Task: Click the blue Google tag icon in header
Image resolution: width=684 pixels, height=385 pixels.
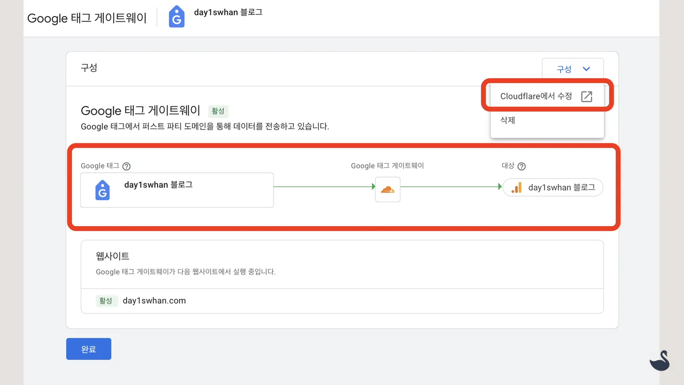Action: pos(176,17)
